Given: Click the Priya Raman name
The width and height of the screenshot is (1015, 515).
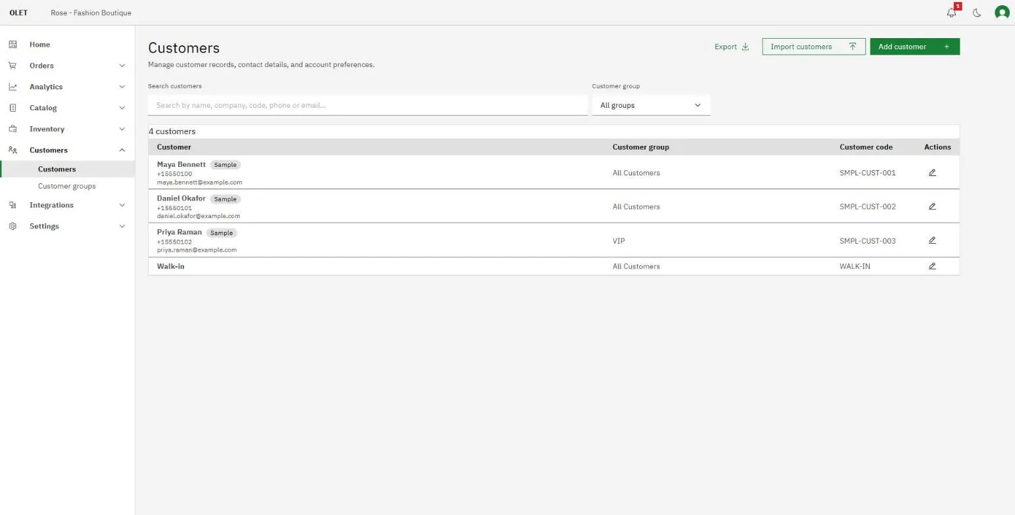Looking at the screenshot, I should tap(179, 232).
